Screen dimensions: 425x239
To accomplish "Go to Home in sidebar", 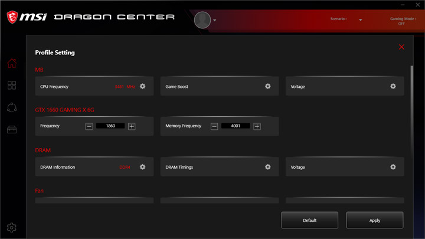I will coord(12,63).
